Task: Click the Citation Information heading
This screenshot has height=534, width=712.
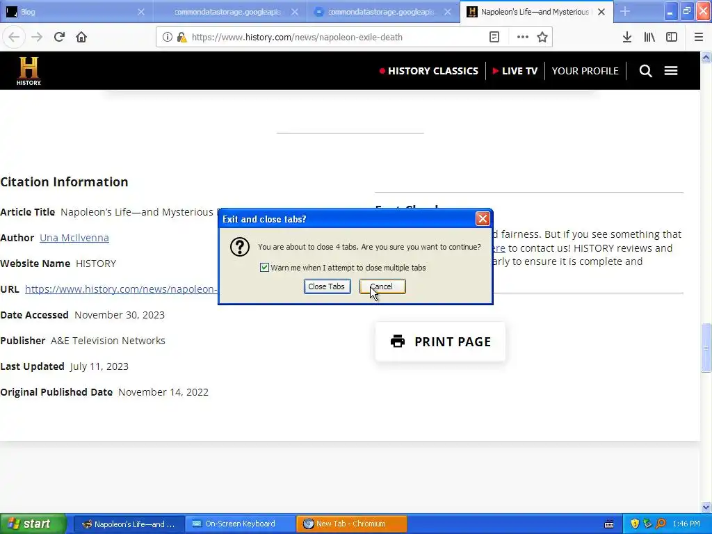Action: (x=64, y=181)
